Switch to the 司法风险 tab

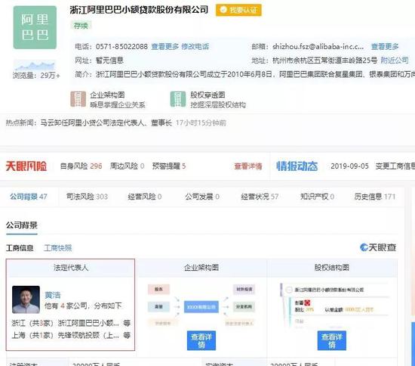pos(87,197)
